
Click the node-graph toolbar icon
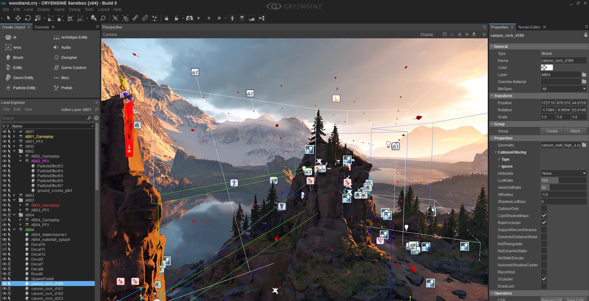[x=262, y=18]
